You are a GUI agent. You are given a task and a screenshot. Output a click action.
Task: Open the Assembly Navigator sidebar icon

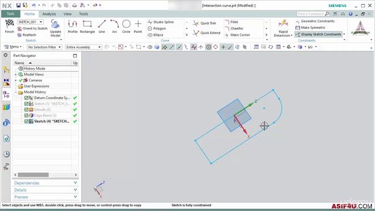coord(6,70)
